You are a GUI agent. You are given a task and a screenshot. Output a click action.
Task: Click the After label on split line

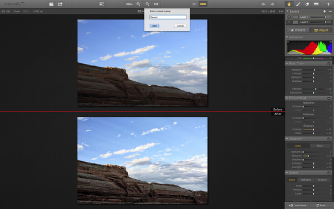coord(278,114)
